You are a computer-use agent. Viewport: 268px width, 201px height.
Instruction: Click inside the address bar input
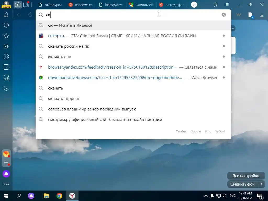pos(133,15)
